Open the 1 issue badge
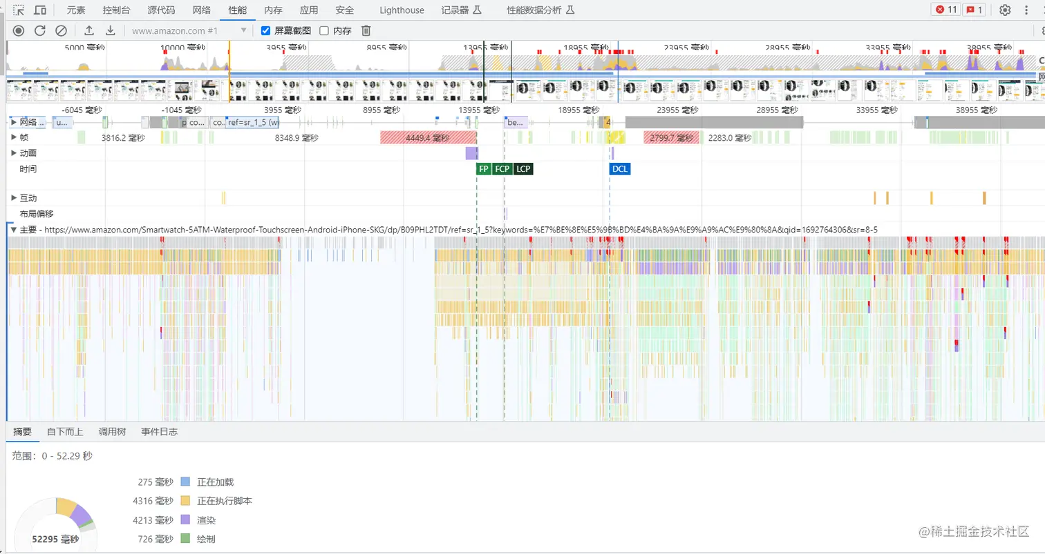1045x554 pixels. click(975, 10)
